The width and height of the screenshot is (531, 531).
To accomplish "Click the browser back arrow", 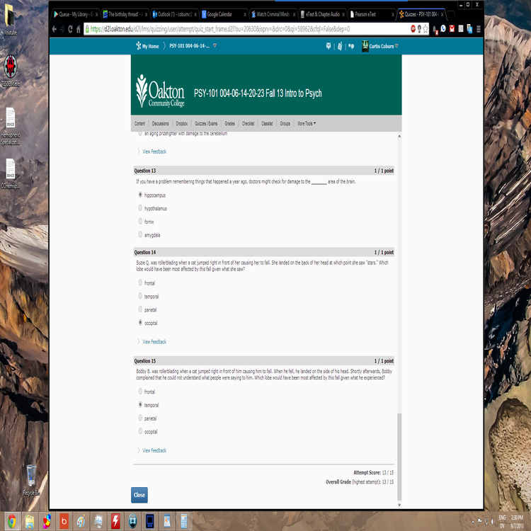I will (55, 29).
